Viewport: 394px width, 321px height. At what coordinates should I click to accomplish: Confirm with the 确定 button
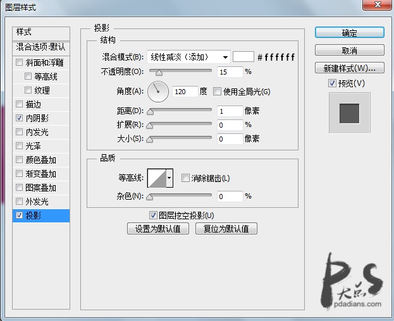(350, 33)
